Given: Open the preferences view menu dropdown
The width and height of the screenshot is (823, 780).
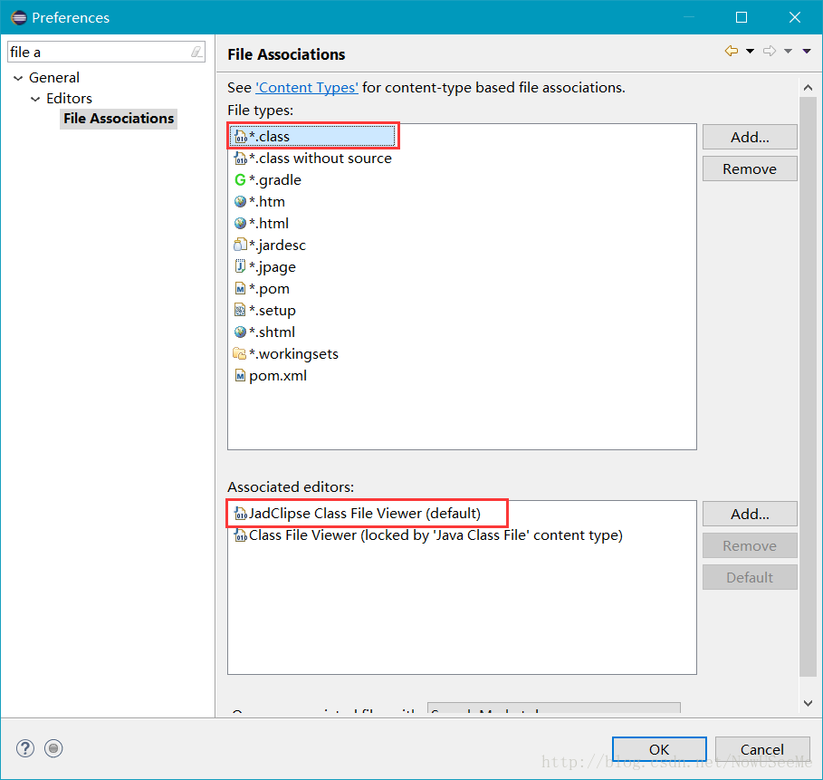Looking at the screenshot, I should click(x=807, y=51).
